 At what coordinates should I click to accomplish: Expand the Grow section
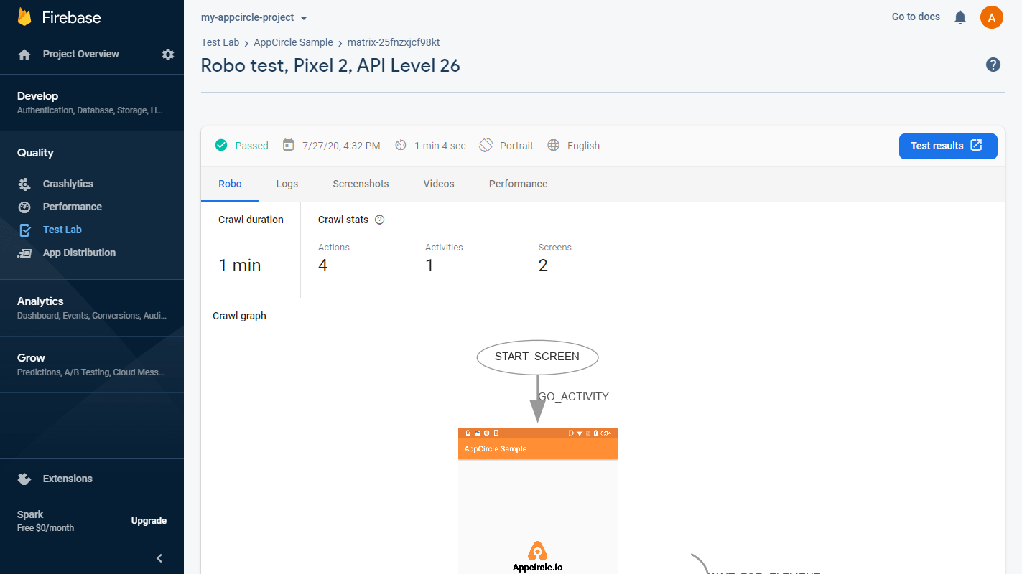point(92,364)
